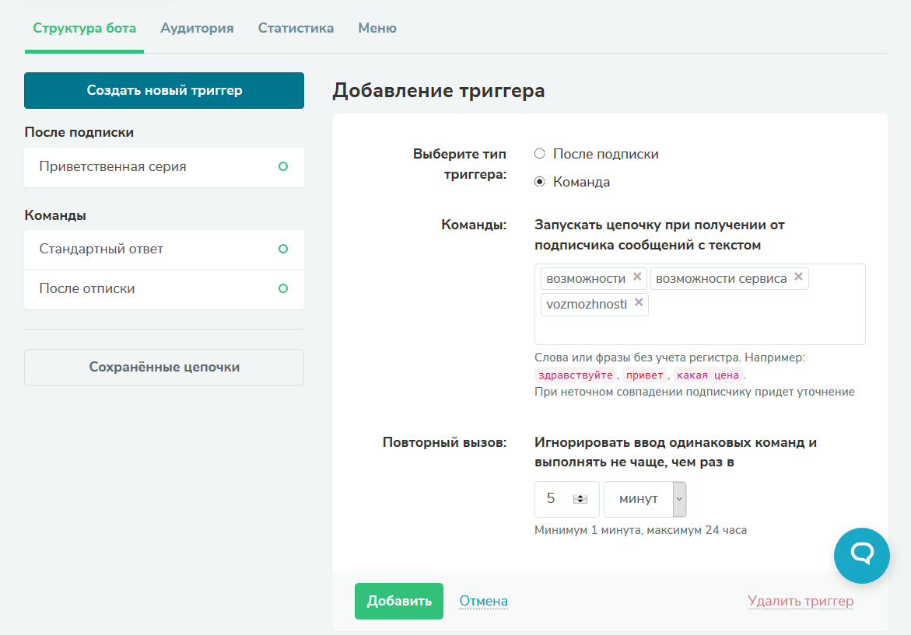Remove the возможности tag
This screenshot has width=911, height=635.
coord(637,277)
